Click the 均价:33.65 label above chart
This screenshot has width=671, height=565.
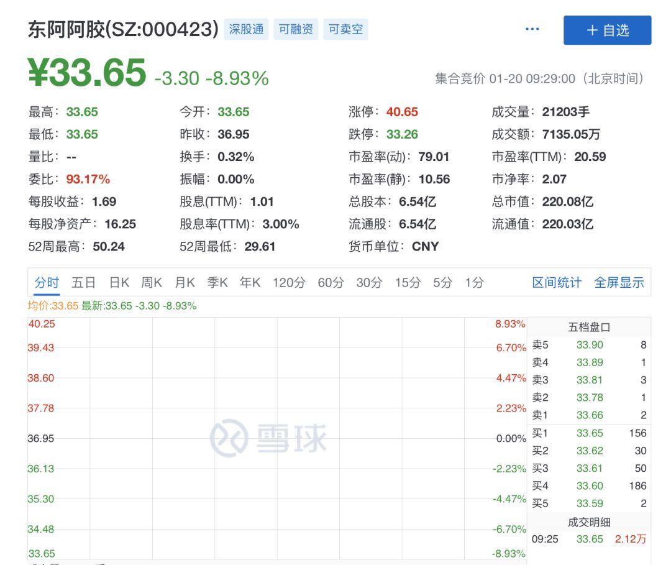[x=53, y=306]
